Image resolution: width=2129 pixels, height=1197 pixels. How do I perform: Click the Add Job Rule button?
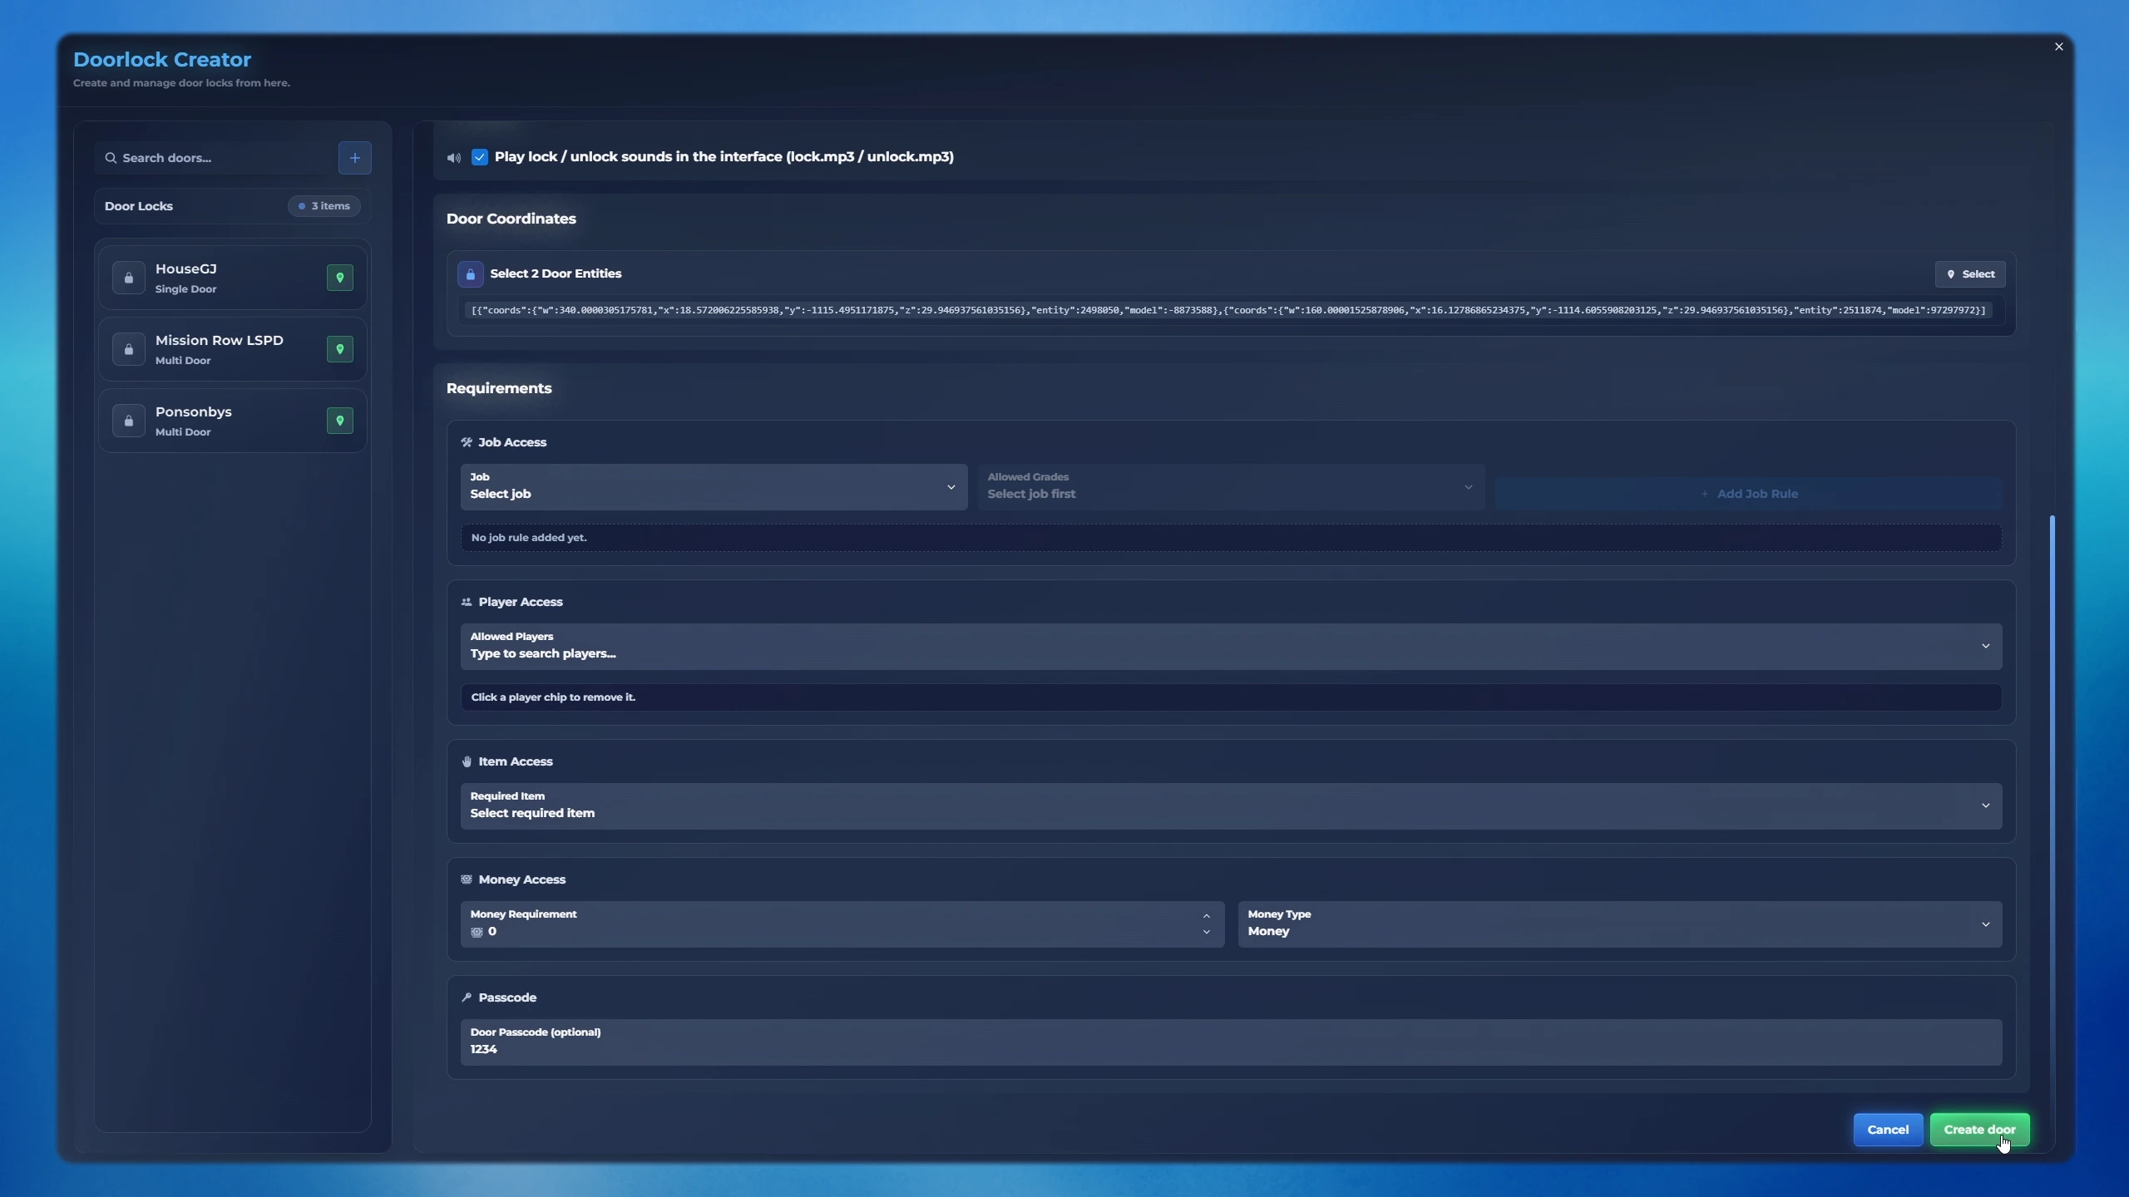point(1748,494)
